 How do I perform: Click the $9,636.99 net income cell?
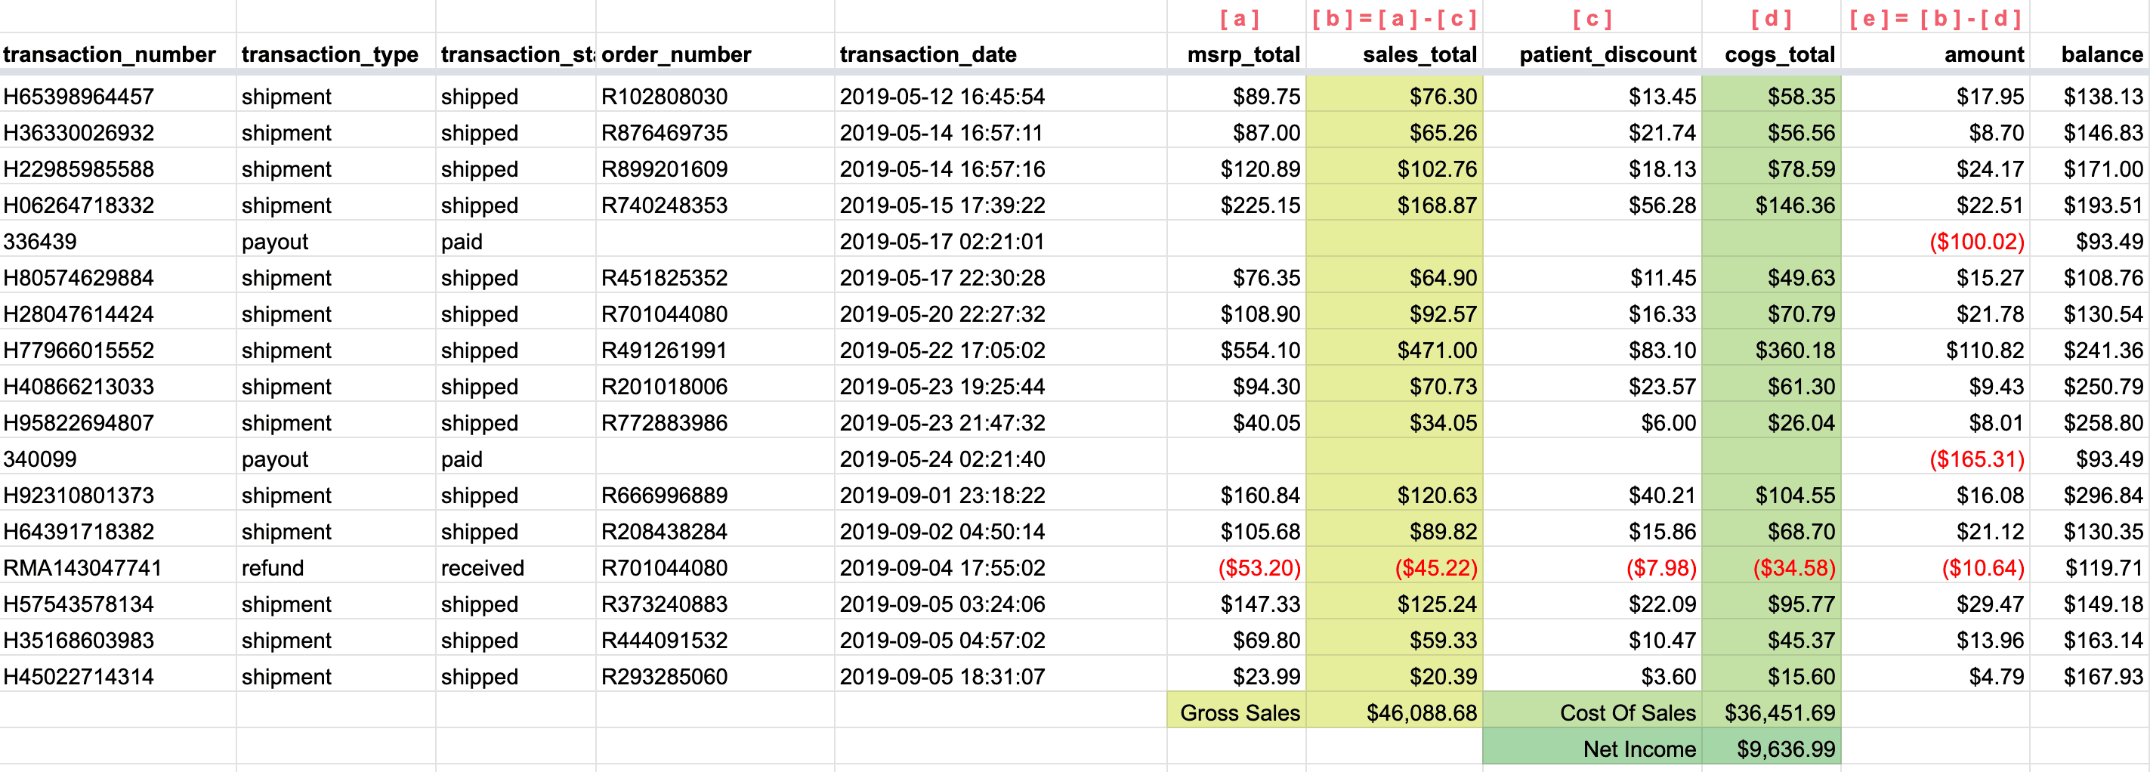(1772, 749)
